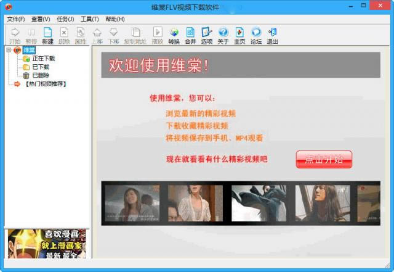Click the 新建 (New) toolbar icon

(x=47, y=35)
